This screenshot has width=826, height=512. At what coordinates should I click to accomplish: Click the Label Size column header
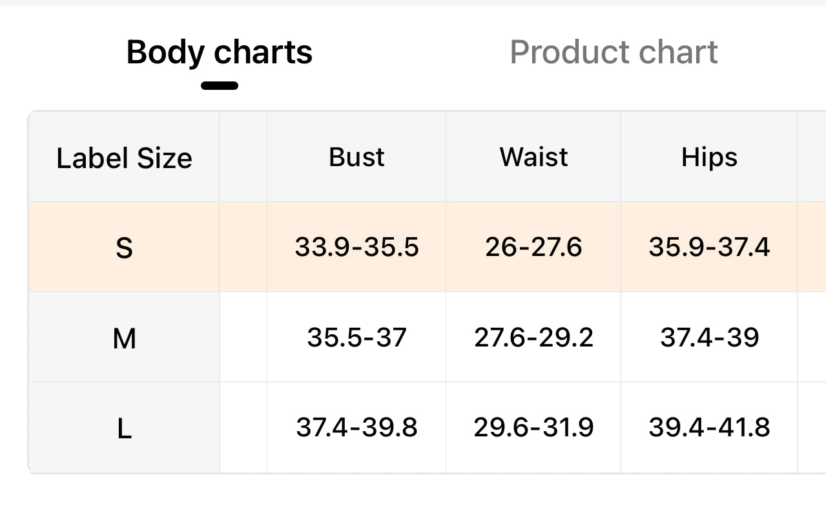124,158
